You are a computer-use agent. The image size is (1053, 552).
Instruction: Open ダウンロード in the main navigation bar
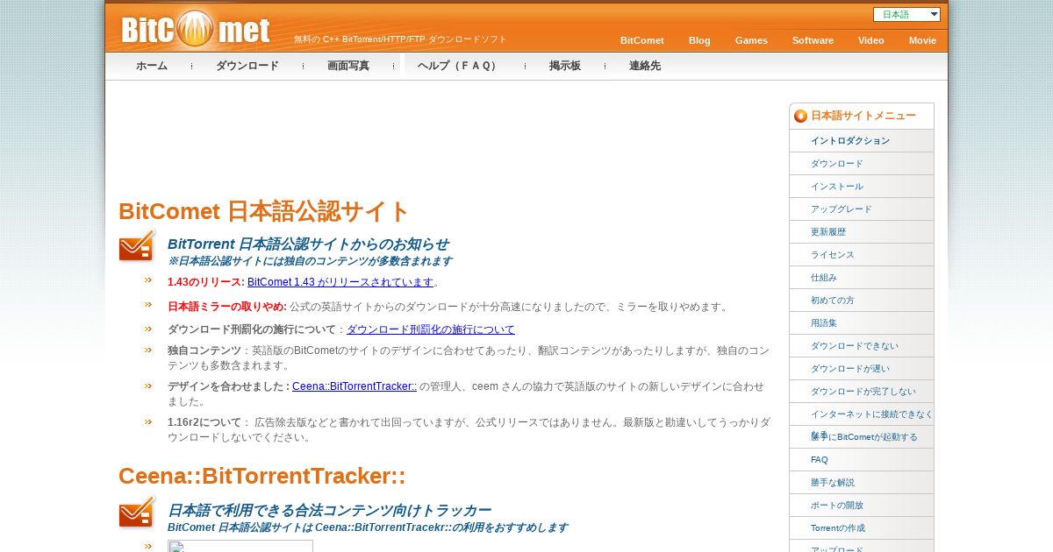[247, 66]
